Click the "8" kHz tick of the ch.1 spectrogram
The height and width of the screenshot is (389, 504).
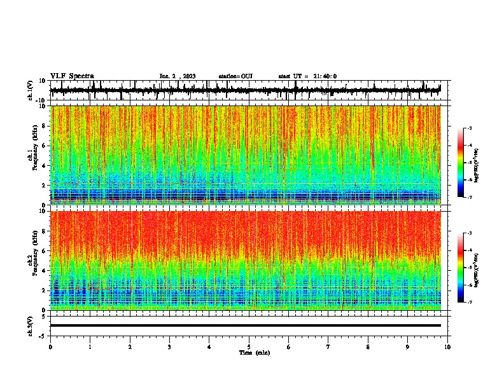coord(45,126)
